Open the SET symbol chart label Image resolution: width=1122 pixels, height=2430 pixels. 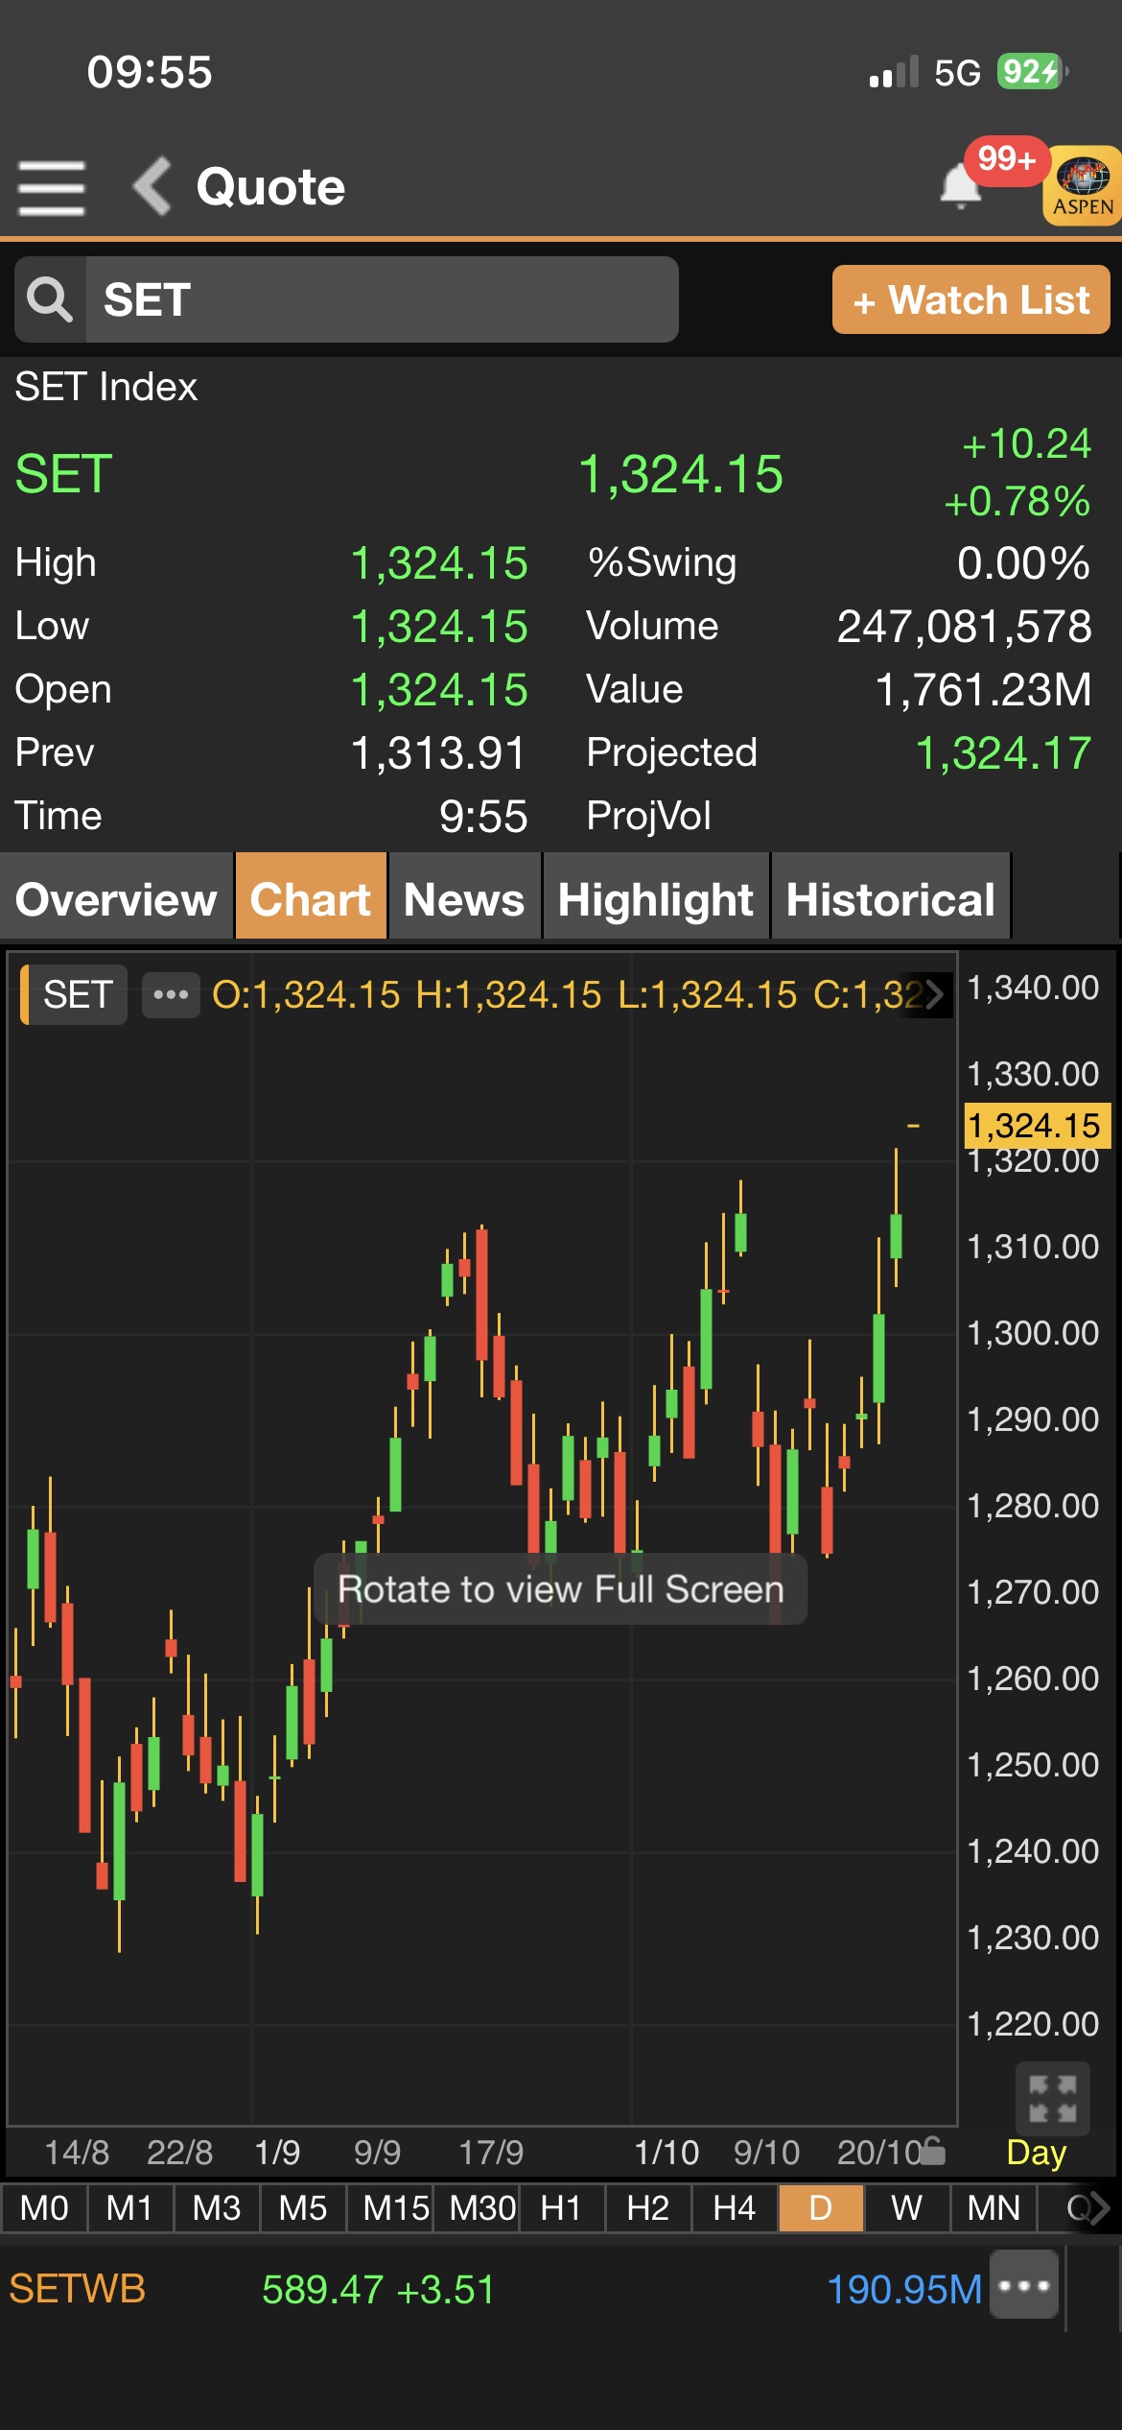pyautogui.click(x=77, y=994)
